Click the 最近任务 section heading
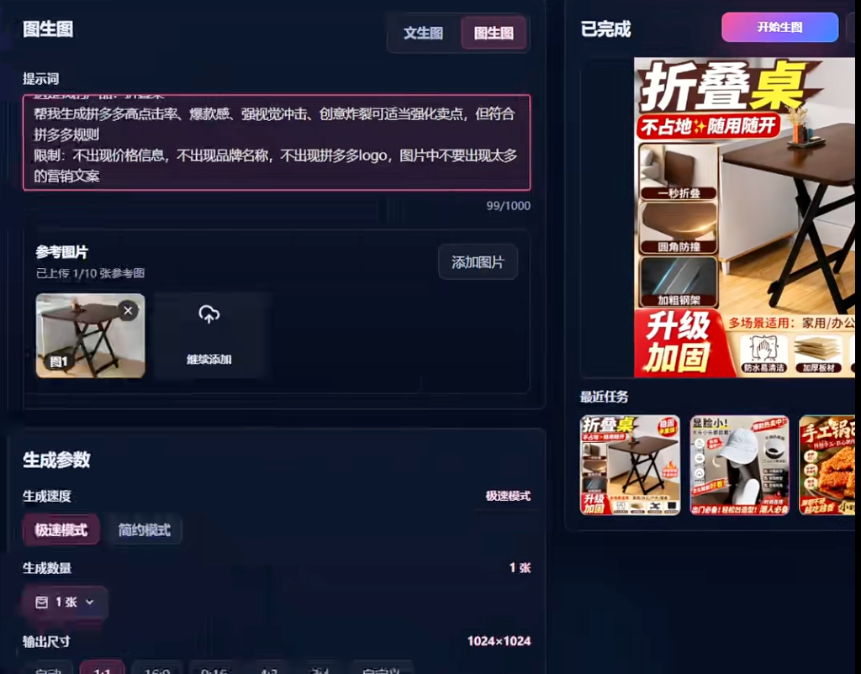This screenshot has height=674, width=861. (x=604, y=397)
